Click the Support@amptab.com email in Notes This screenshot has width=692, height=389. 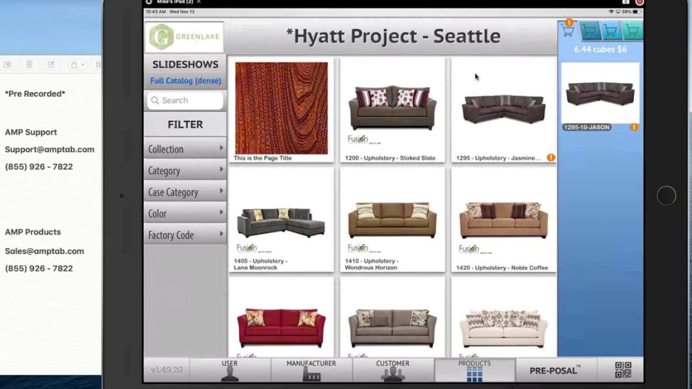50,150
